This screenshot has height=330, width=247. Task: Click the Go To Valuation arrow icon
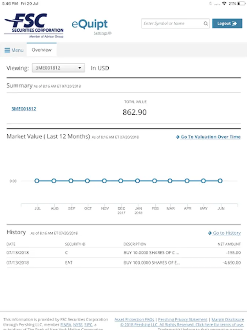pyautogui.click(x=177, y=137)
